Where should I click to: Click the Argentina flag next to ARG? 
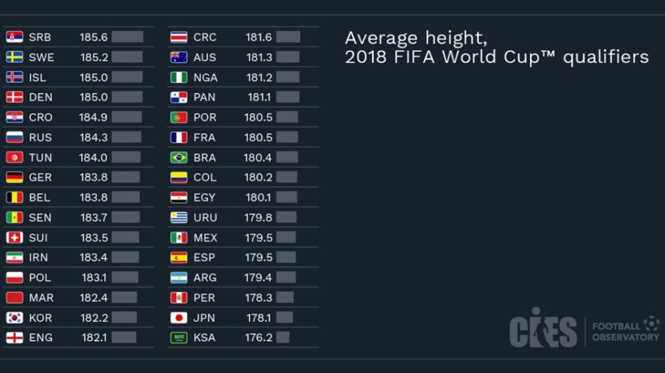click(179, 278)
